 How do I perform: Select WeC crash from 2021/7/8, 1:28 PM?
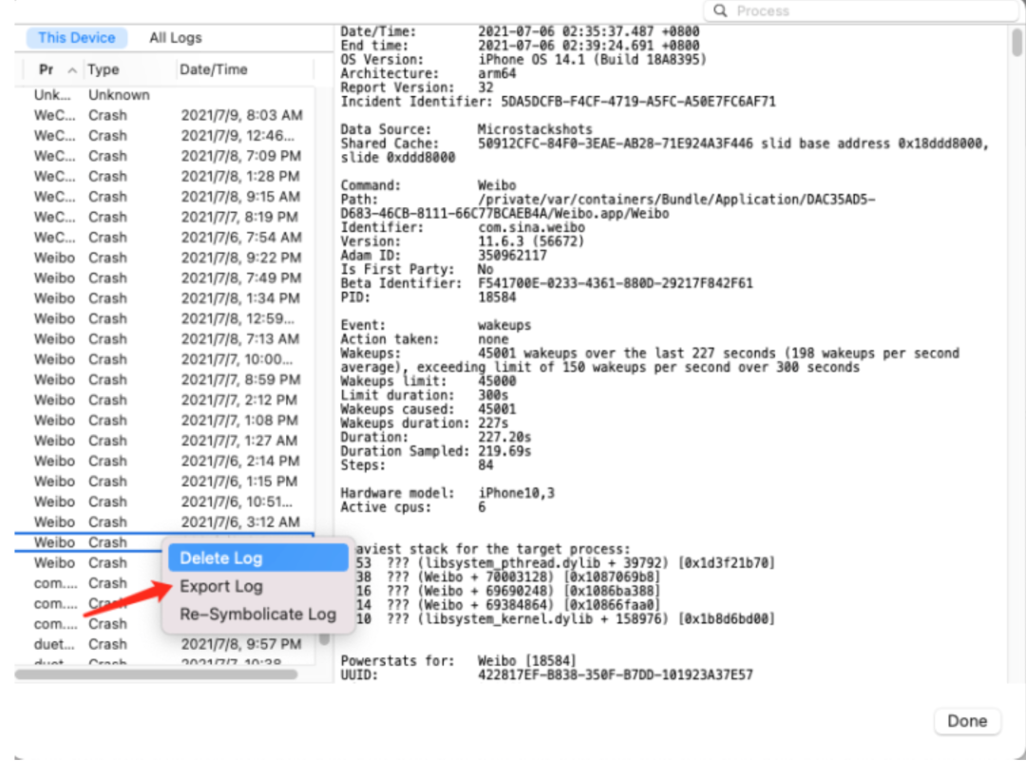[x=164, y=176]
